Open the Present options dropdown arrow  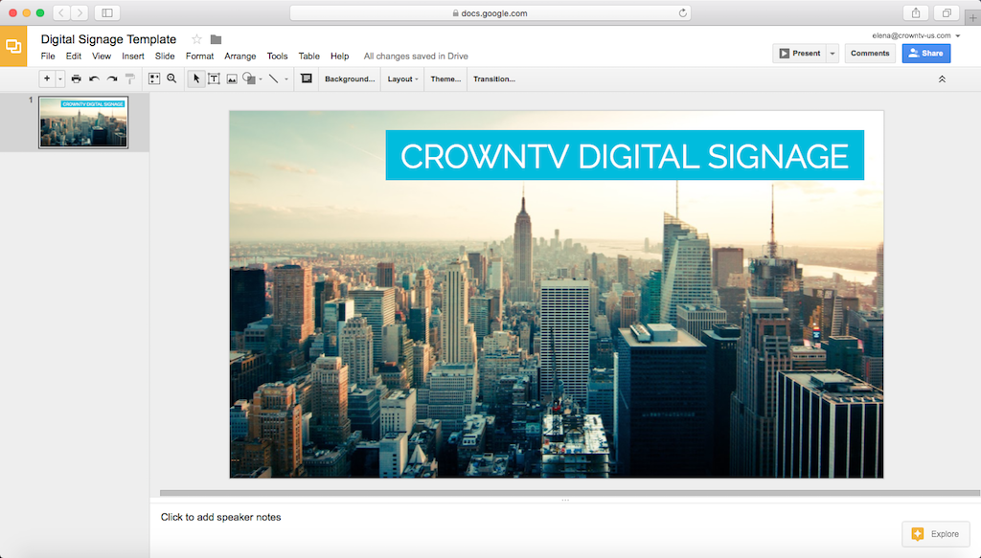(833, 53)
